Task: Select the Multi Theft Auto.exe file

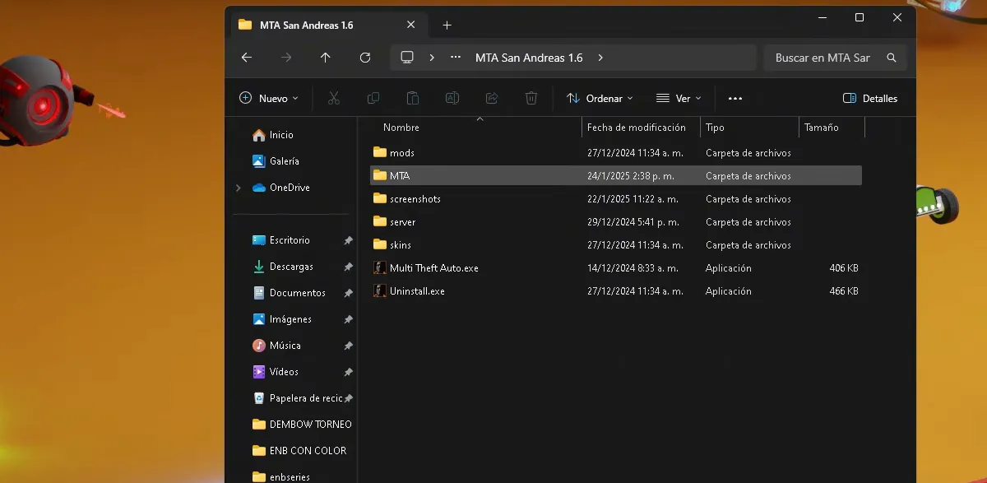Action: (433, 268)
